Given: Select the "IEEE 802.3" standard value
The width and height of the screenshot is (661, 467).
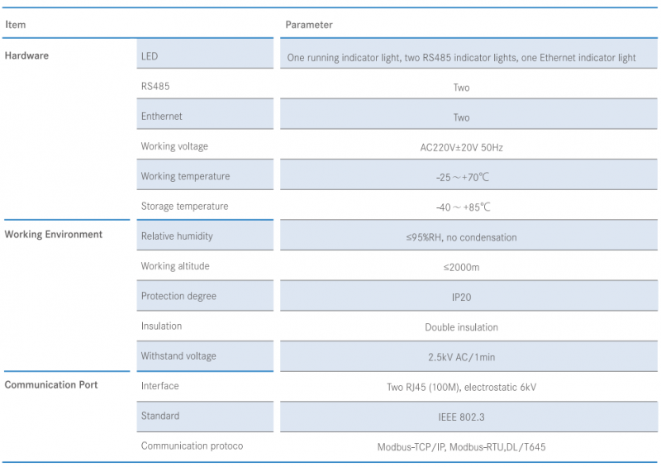Looking at the screenshot, I should click(461, 417).
